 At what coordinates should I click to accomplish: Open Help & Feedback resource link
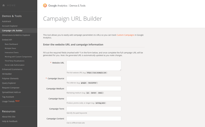(x=10, y=121)
